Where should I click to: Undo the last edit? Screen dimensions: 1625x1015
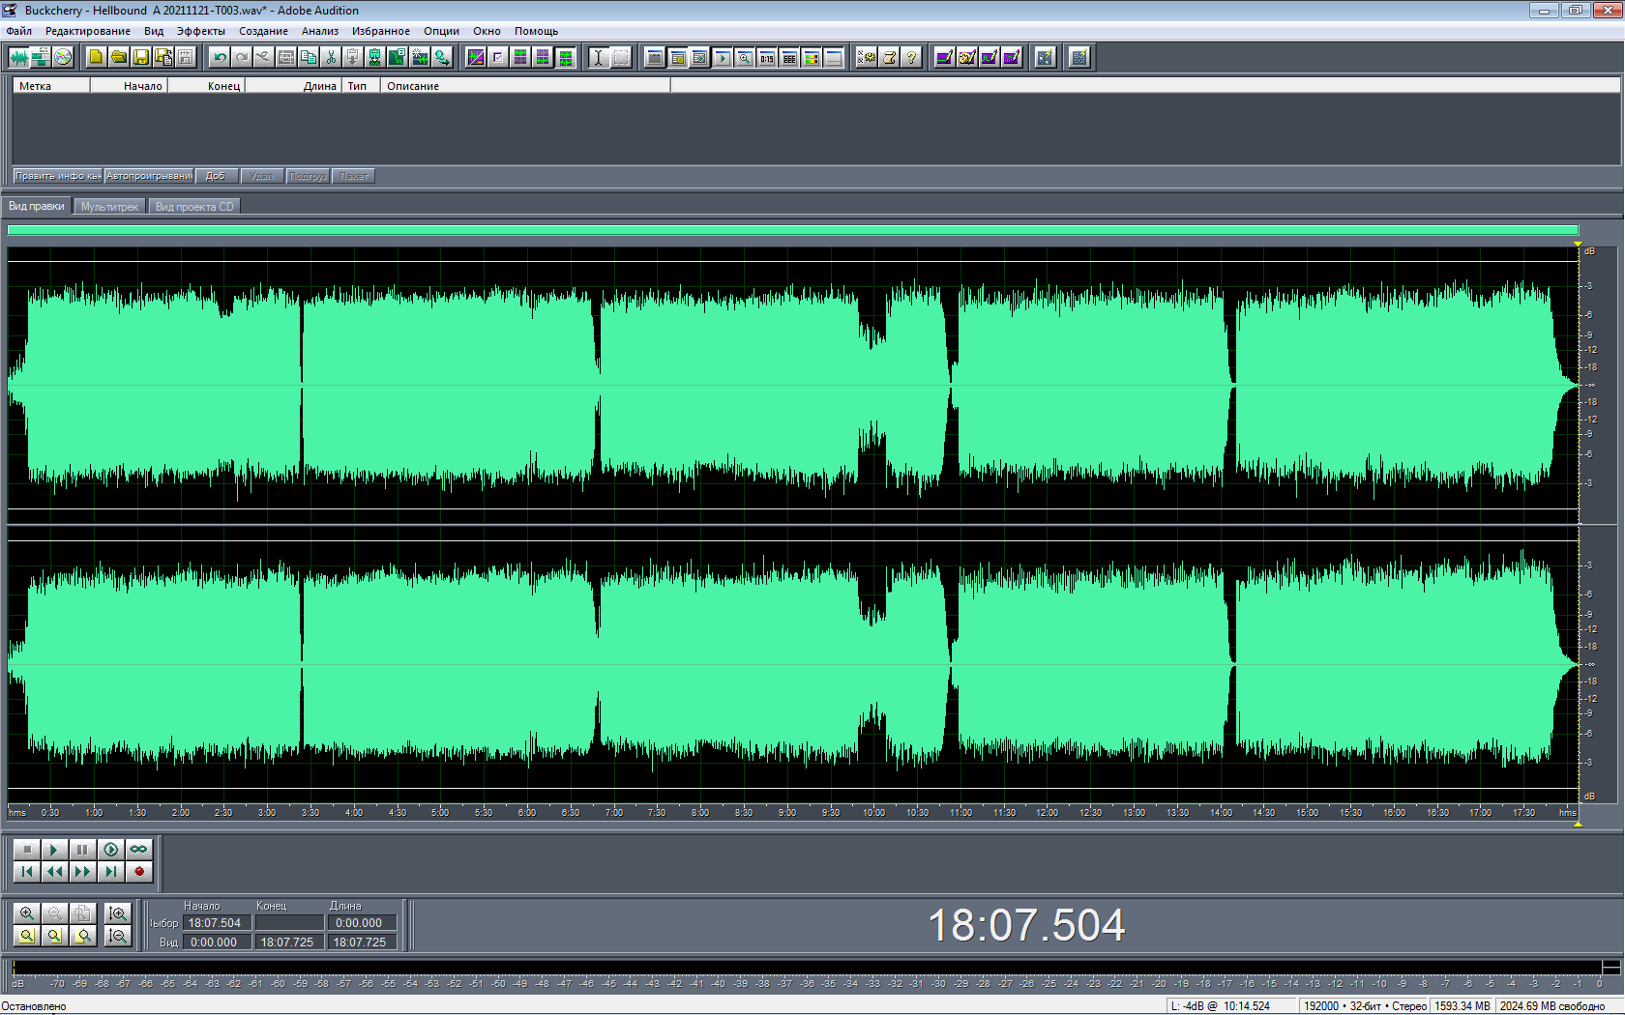coord(220,57)
